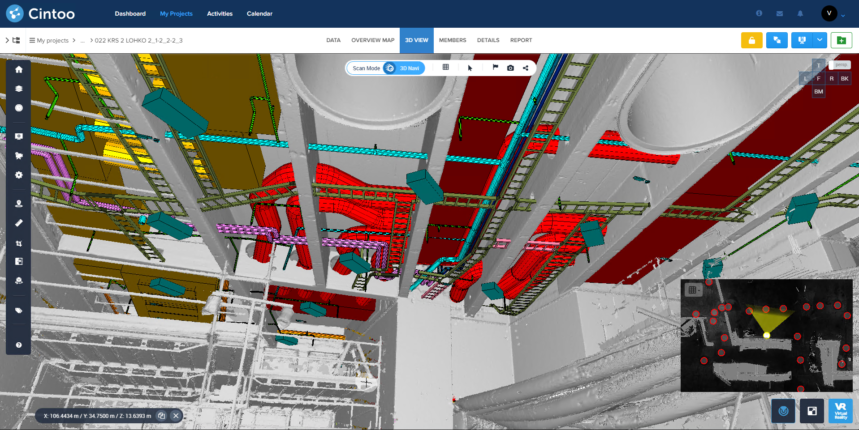Select the location pin annotation tool
Viewport: 859px width, 430px height.
tap(19, 204)
